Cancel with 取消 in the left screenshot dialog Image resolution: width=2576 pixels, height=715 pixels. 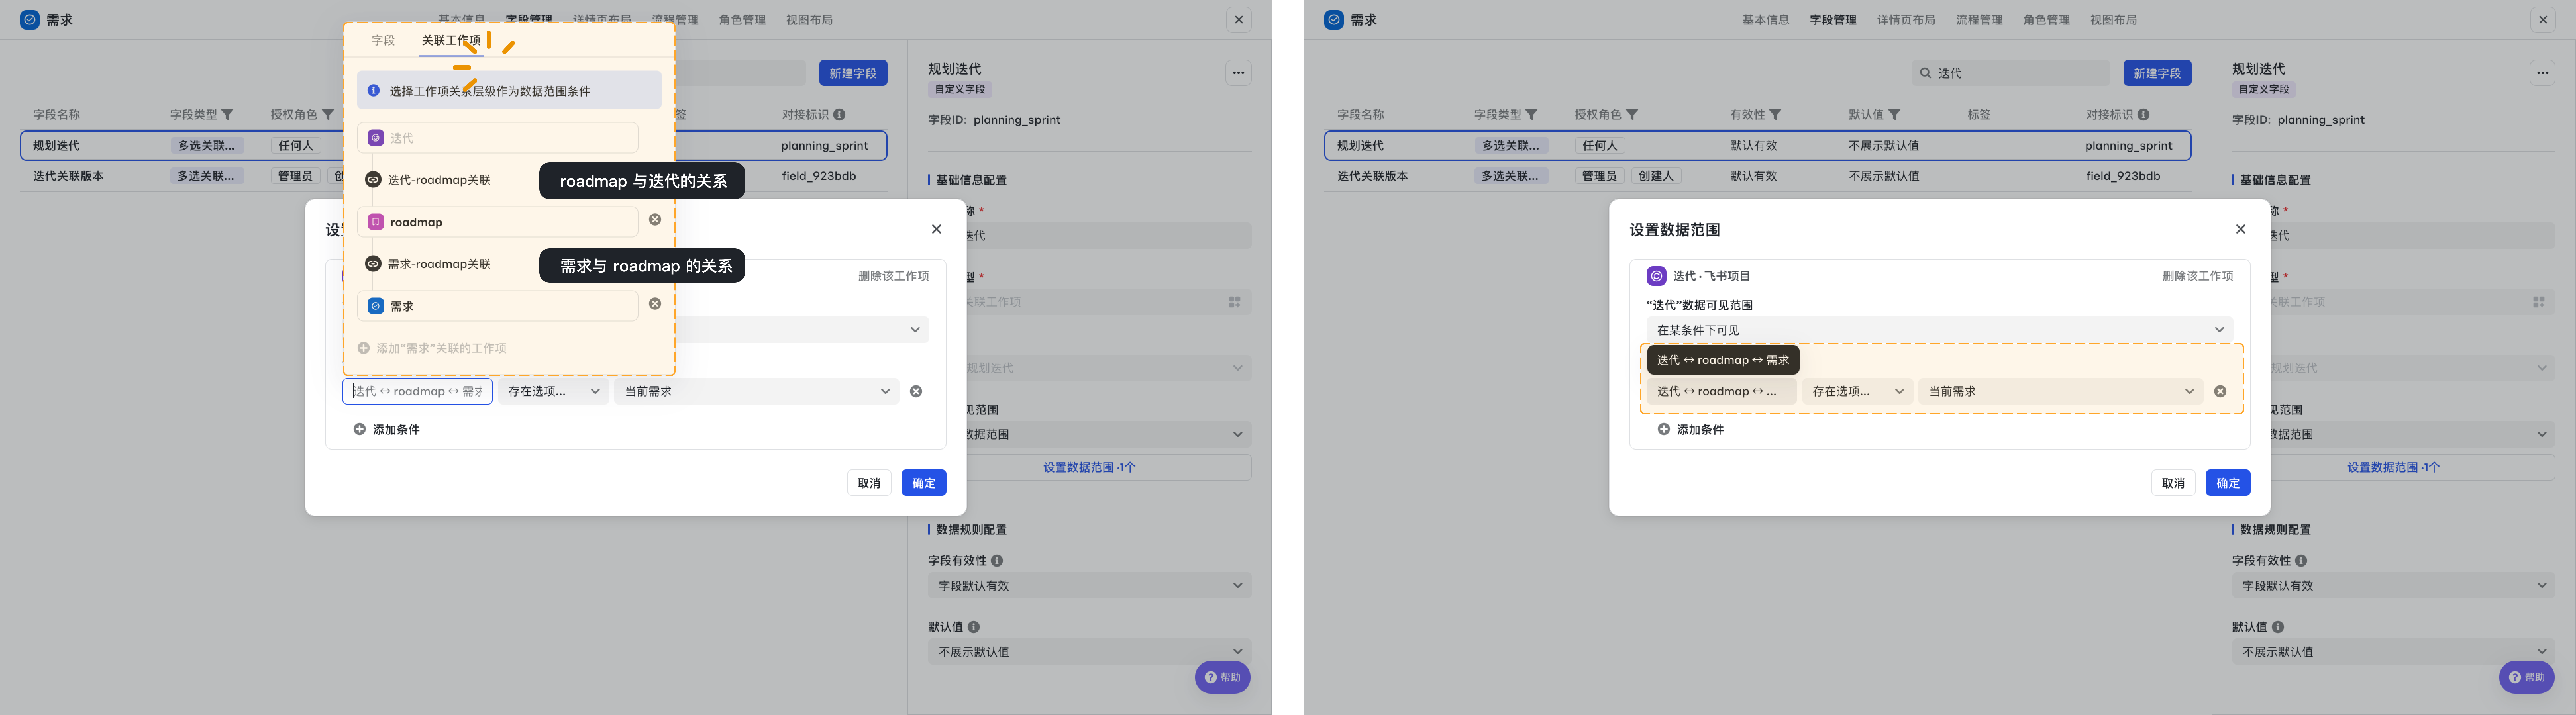pos(869,483)
